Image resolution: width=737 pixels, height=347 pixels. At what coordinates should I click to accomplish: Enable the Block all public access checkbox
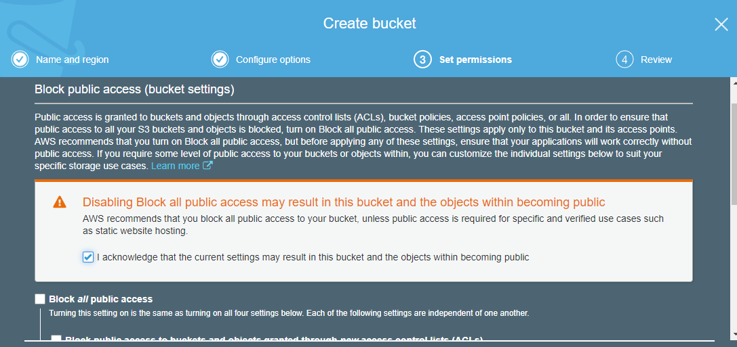coord(40,299)
